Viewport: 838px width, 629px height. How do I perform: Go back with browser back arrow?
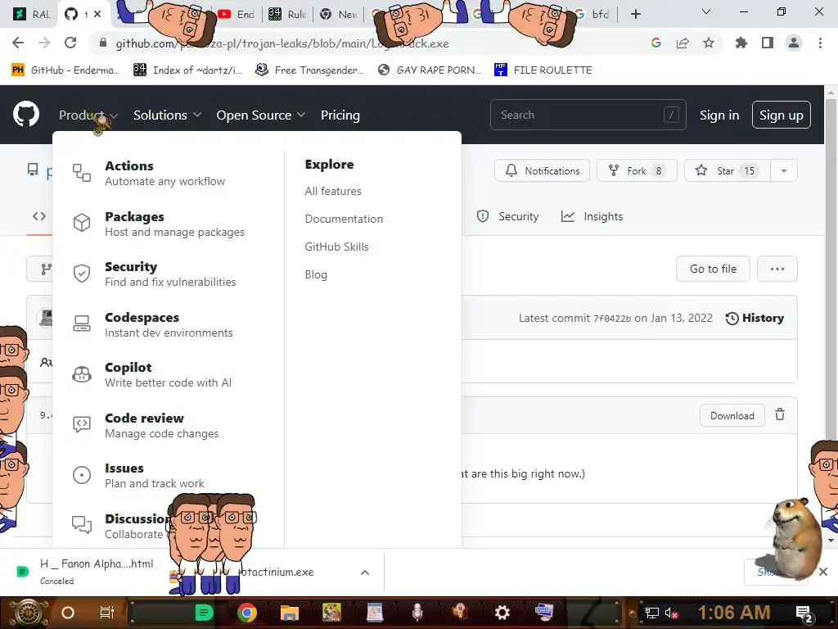pyautogui.click(x=18, y=43)
